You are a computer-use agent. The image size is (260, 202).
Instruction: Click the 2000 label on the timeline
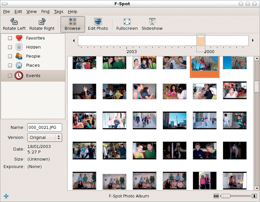[x=209, y=52]
